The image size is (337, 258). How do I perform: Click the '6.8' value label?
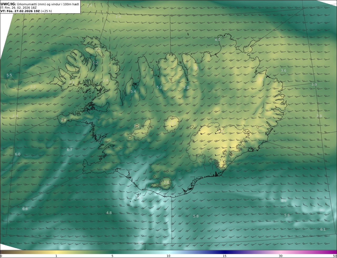pos(25,209)
